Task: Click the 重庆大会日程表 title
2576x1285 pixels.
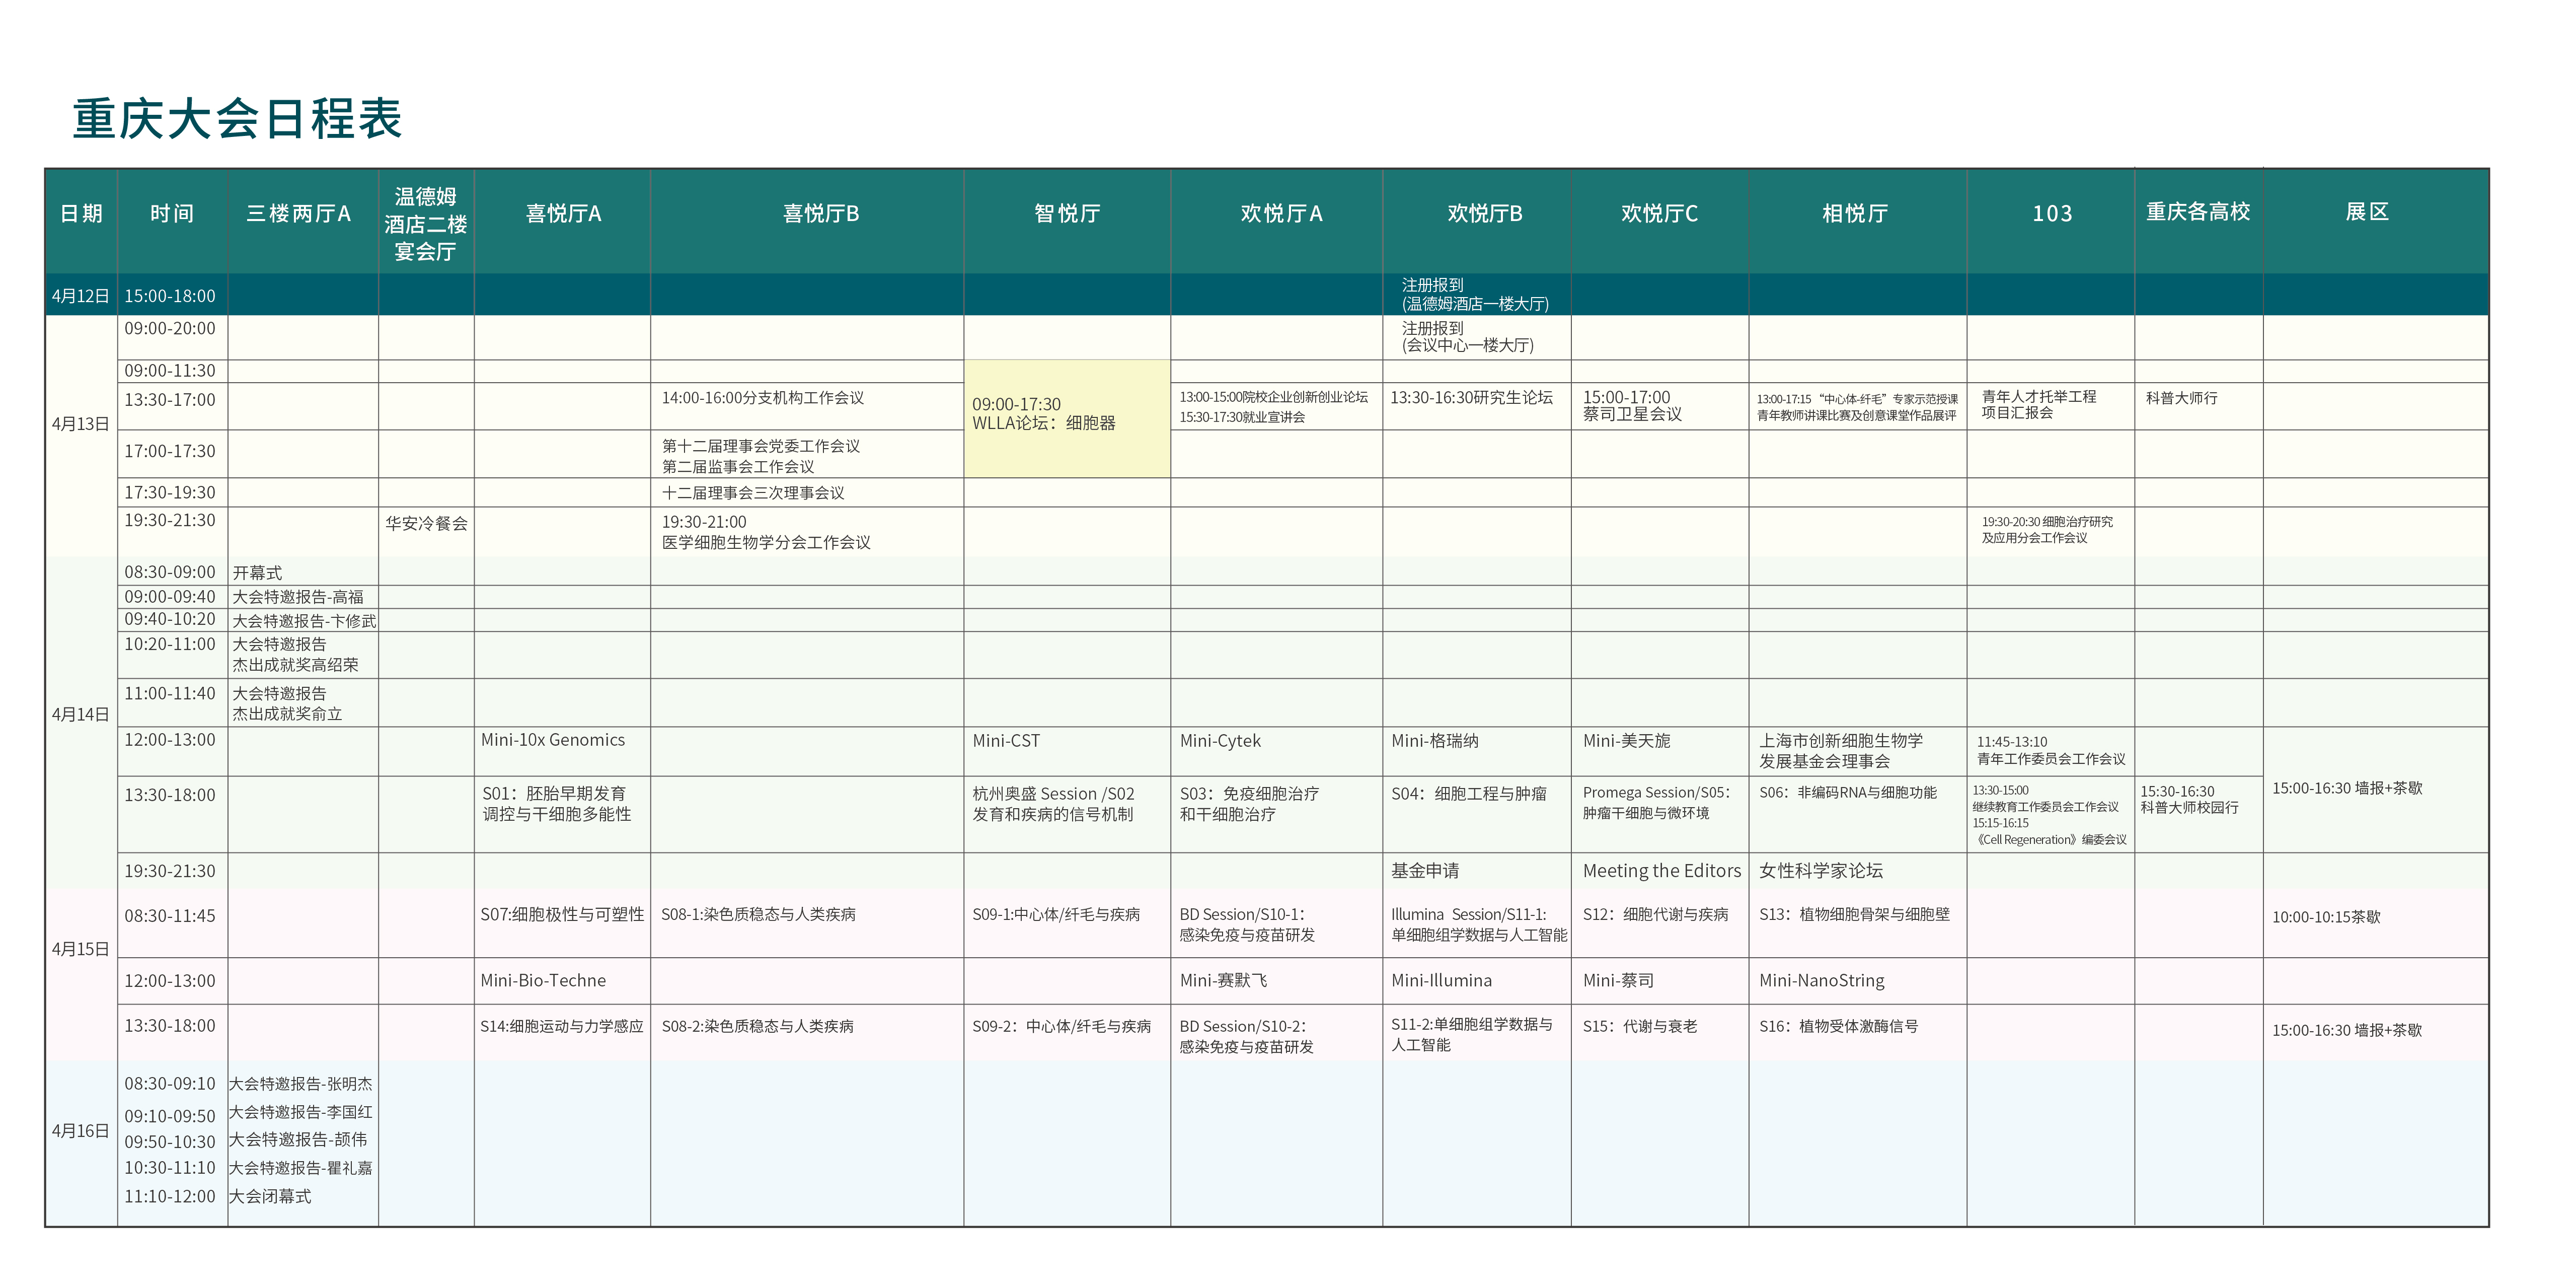Action: coord(237,119)
